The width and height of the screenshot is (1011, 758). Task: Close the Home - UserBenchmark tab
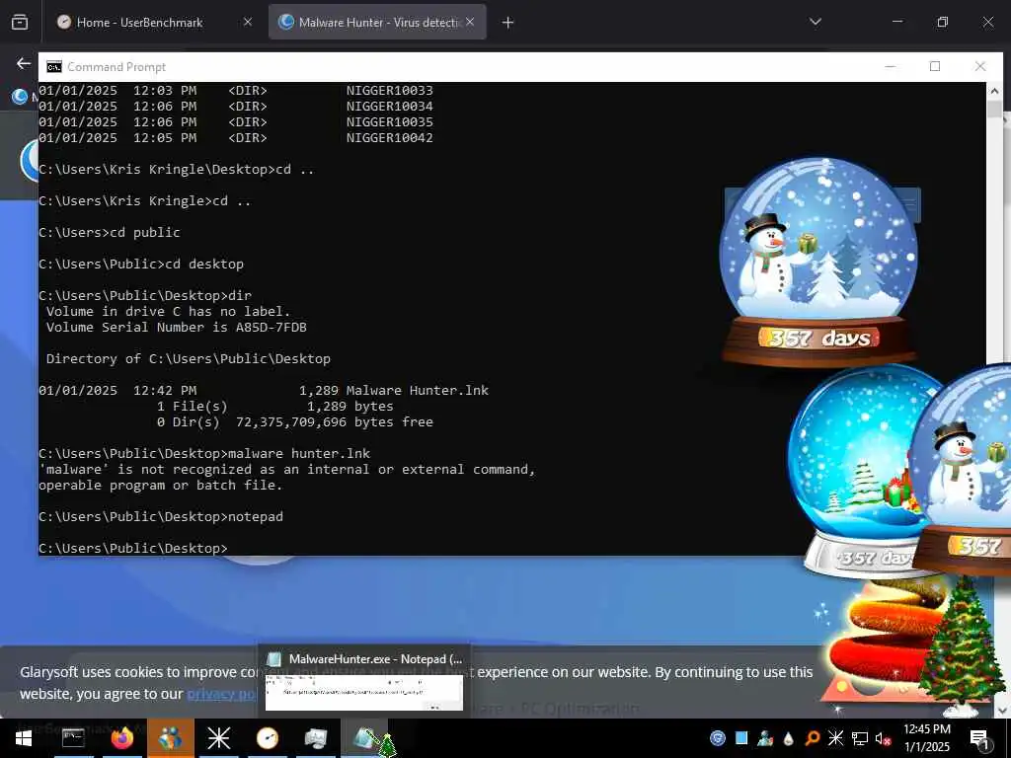tap(248, 22)
